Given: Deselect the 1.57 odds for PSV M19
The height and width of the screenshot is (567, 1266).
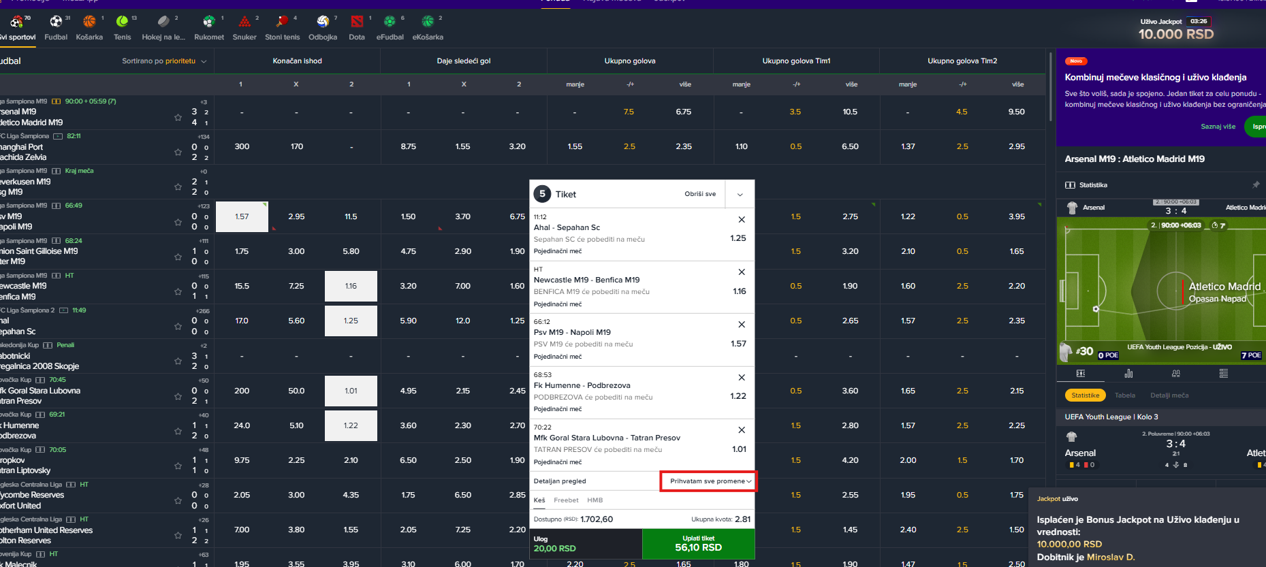Looking at the screenshot, I should click(242, 216).
